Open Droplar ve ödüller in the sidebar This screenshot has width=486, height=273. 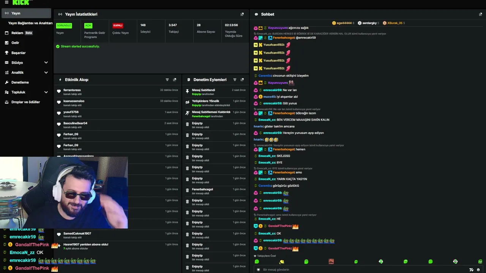(x=26, y=102)
